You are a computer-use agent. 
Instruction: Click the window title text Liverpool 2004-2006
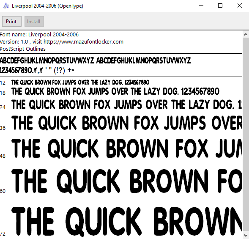(x=34, y=6)
